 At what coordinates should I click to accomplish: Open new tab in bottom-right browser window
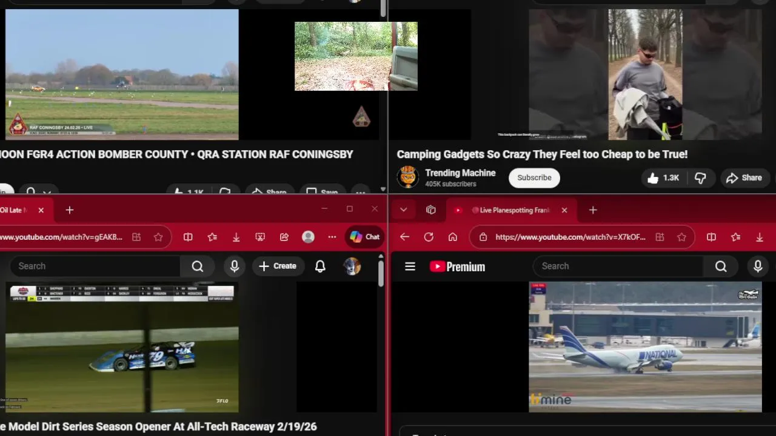click(x=593, y=210)
